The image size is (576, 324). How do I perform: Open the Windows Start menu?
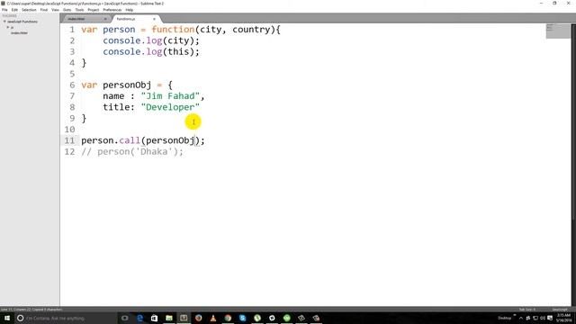point(7,318)
